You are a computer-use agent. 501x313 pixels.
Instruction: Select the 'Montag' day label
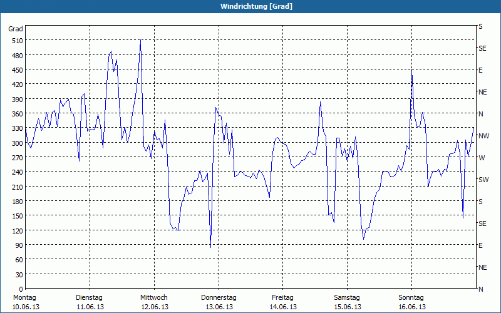(24, 298)
